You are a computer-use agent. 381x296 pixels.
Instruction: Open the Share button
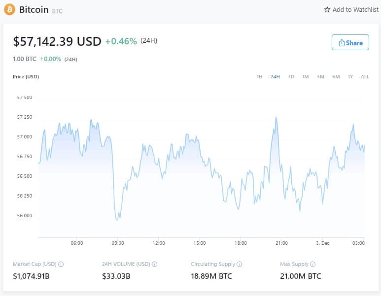pyautogui.click(x=350, y=42)
